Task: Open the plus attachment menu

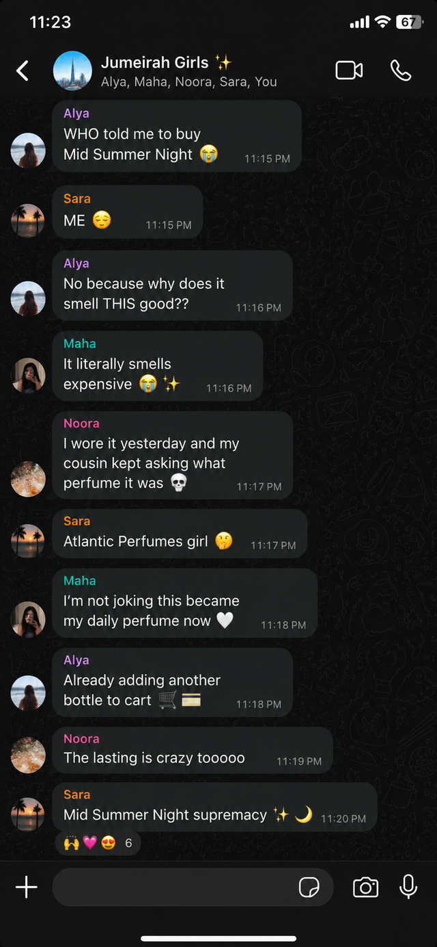Action: [27, 887]
